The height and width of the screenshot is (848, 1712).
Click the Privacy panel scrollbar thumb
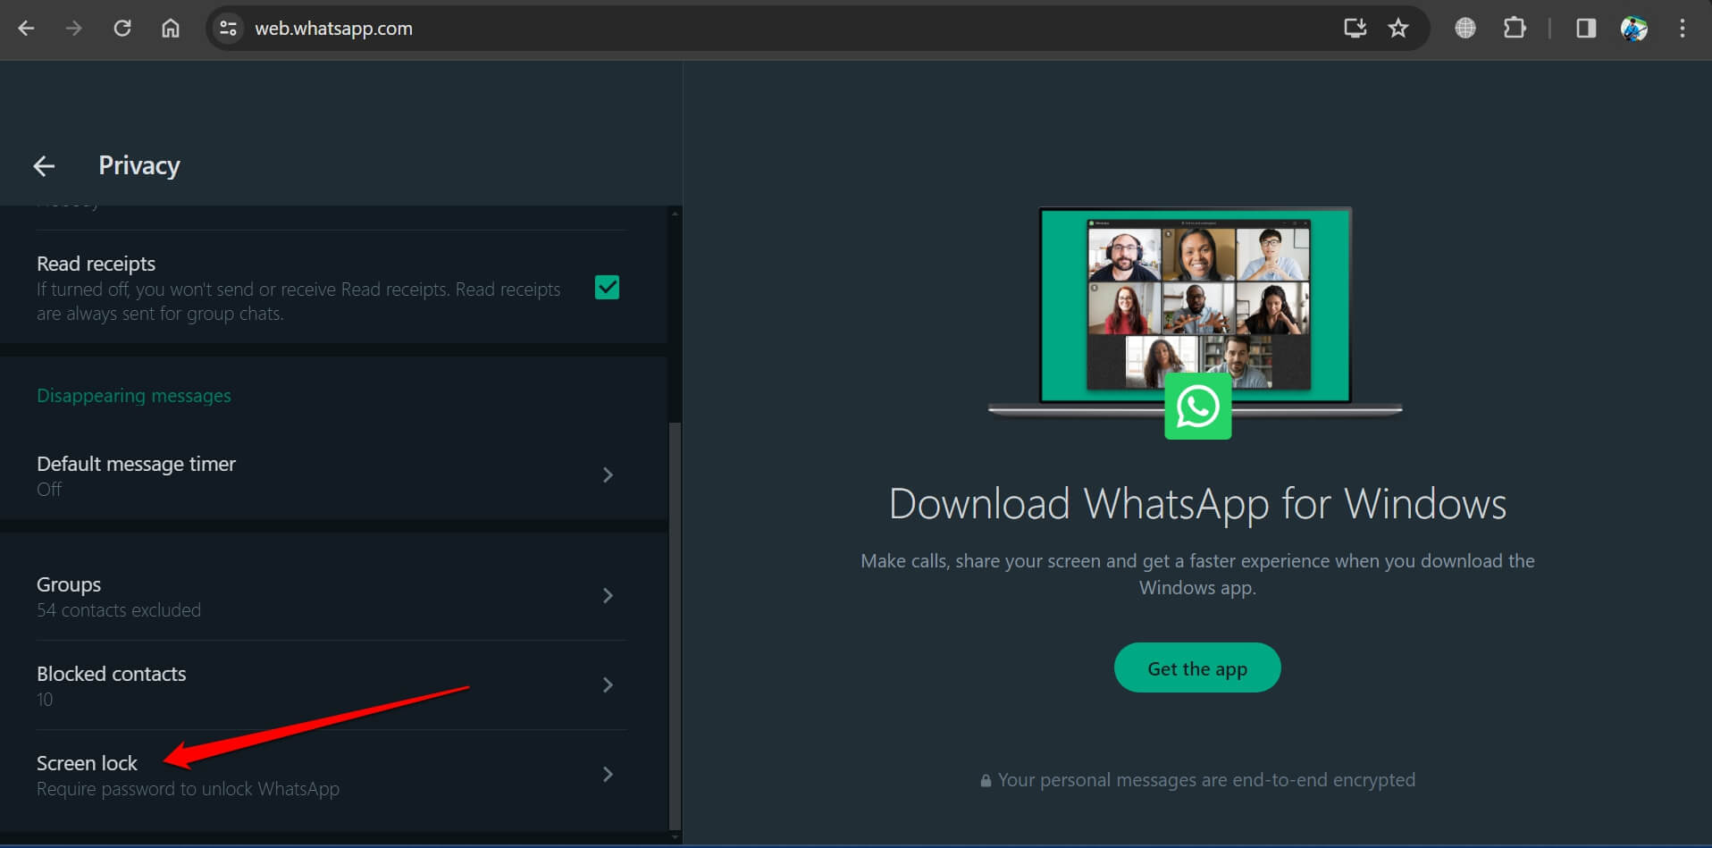point(676,626)
